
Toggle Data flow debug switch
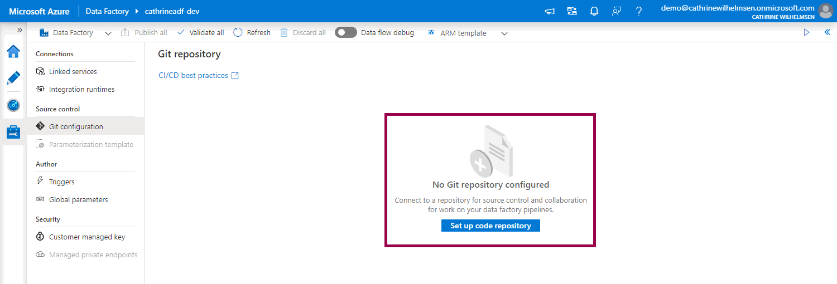pos(346,33)
